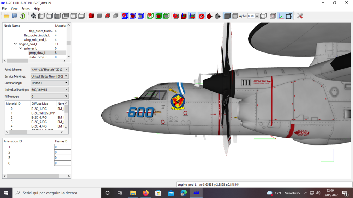The image size is (353, 198).
Task: Click Frame ID field for Animation 1
Action: [62, 147]
